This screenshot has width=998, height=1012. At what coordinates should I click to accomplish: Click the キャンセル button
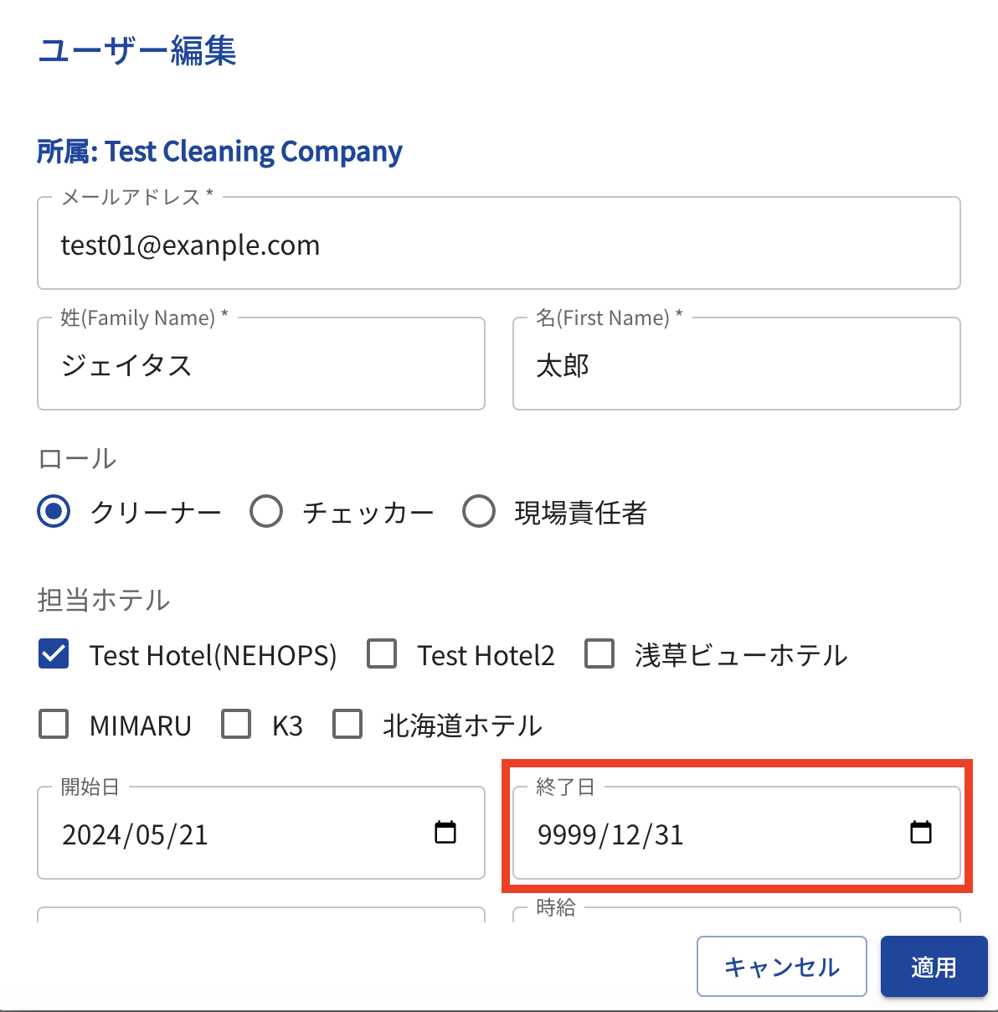pos(781,967)
